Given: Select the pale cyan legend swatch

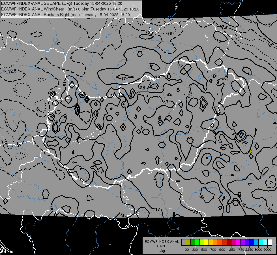Looking at the screenshot, I should 265,242.
